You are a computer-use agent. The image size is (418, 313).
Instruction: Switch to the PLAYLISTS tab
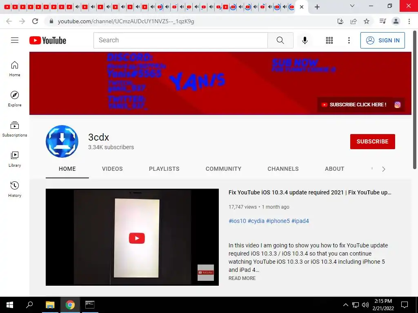(x=164, y=169)
